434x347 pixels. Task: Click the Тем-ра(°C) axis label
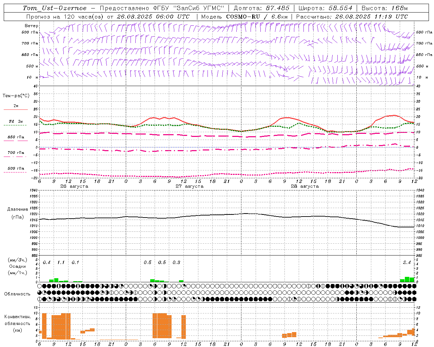[x=16, y=96]
